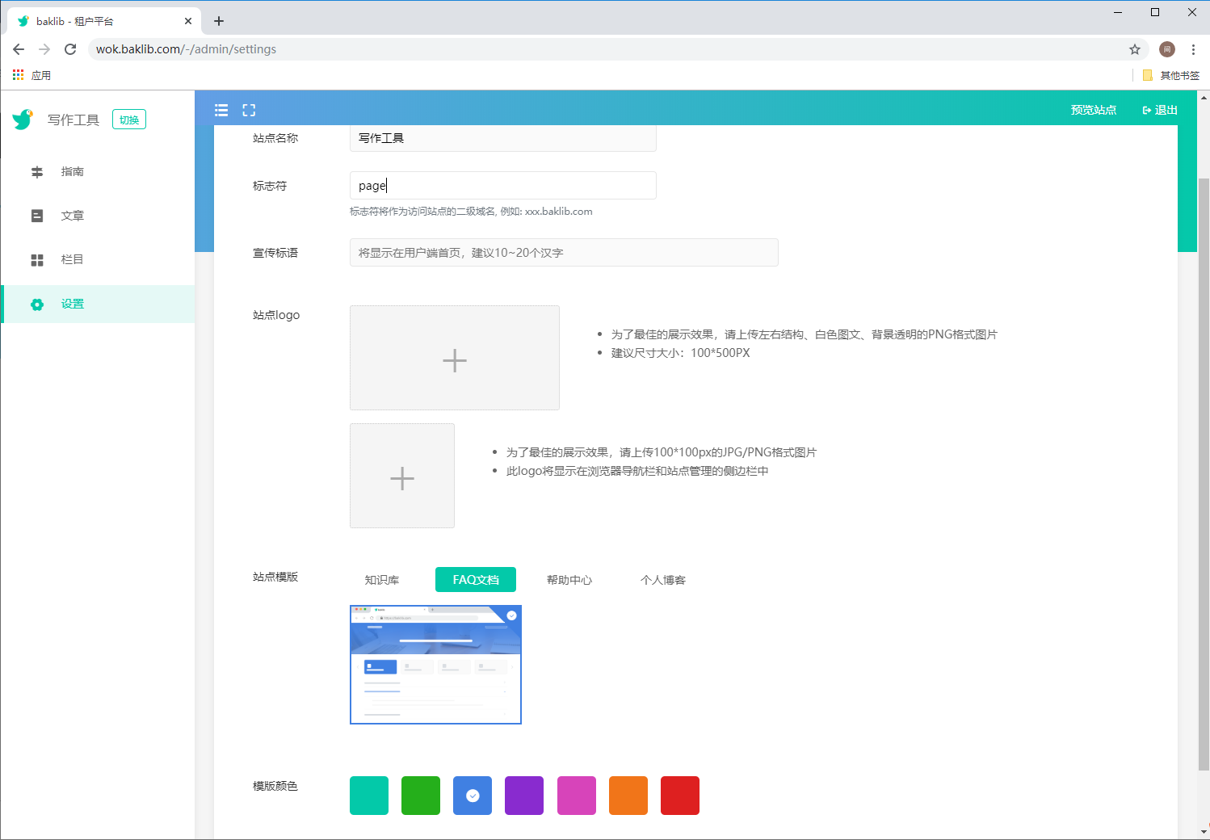Select the 个人博客 template tab
The width and height of the screenshot is (1210, 840).
(663, 580)
